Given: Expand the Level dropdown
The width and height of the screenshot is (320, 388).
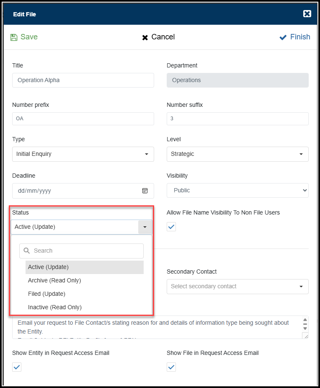Looking at the screenshot, I should click(237, 154).
